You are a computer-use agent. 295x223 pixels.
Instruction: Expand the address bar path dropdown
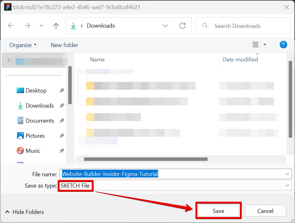pos(165,26)
